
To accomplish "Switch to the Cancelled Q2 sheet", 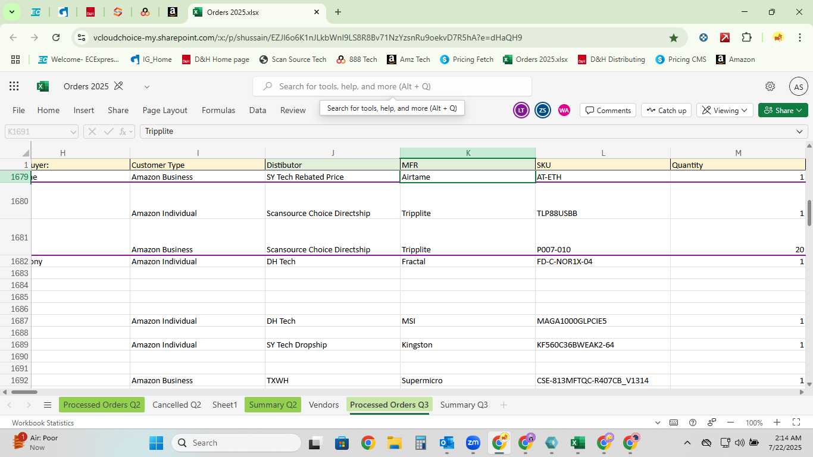I will (177, 405).
